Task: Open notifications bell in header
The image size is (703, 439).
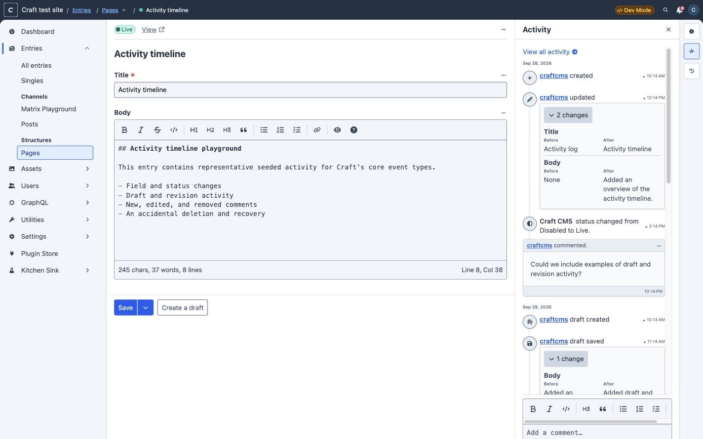Action: pos(680,10)
